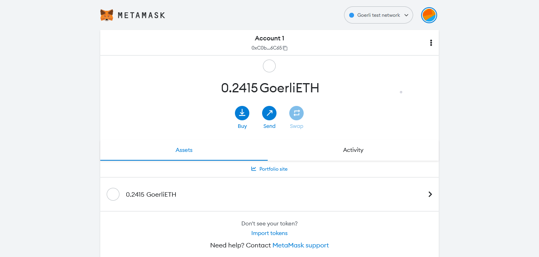Click the 0.2415 GoerliETH main balance
Viewport: 539px width, 257px height.
coord(270,88)
